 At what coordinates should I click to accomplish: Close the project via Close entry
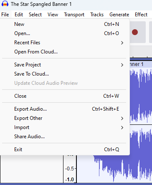pyautogui.click(x=65, y=96)
